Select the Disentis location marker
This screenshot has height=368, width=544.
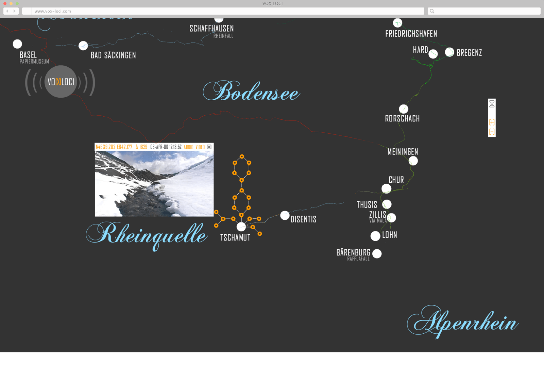(285, 215)
